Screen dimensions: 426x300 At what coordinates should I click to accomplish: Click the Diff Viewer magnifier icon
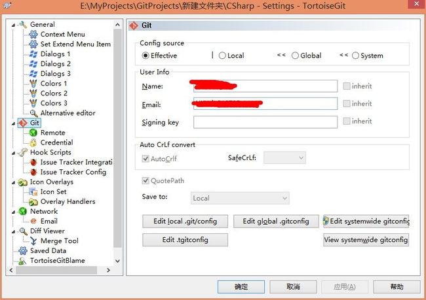pos(24,231)
